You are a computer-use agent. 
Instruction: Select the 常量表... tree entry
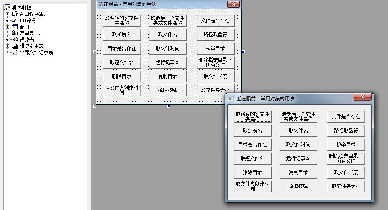30,33
